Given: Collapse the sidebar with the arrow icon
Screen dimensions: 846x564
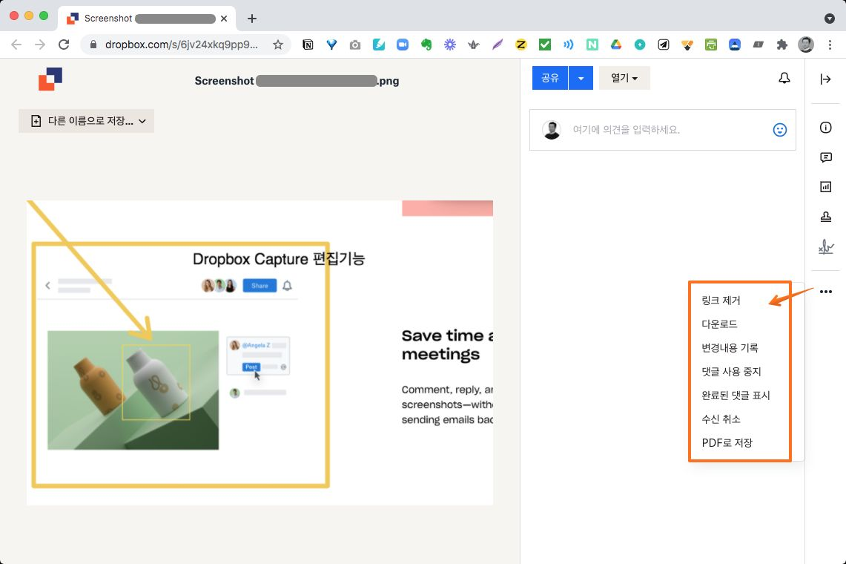Looking at the screenshot, I should (825, 79).
